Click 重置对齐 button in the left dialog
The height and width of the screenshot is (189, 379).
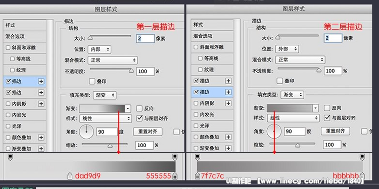(148, 132)
